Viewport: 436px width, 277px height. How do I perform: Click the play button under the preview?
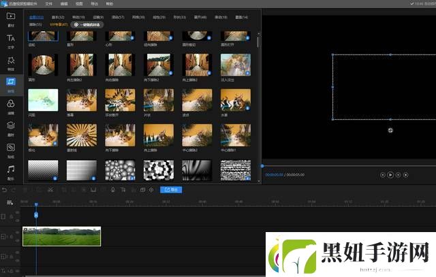coord(390,175)
